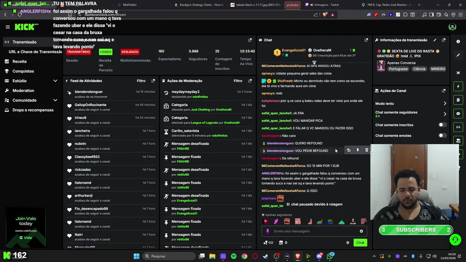Pop out the Ações de Moderação panel
The image size is (466, 262).
tap(250, 81)
